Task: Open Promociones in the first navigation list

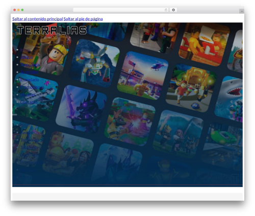Action: 32,87
